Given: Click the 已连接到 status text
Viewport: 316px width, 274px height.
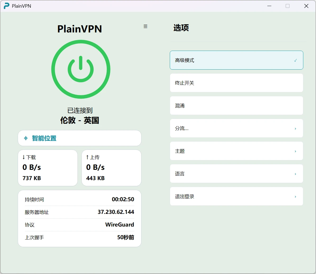Looking at the screenshot, I should (x=80, y=110).
